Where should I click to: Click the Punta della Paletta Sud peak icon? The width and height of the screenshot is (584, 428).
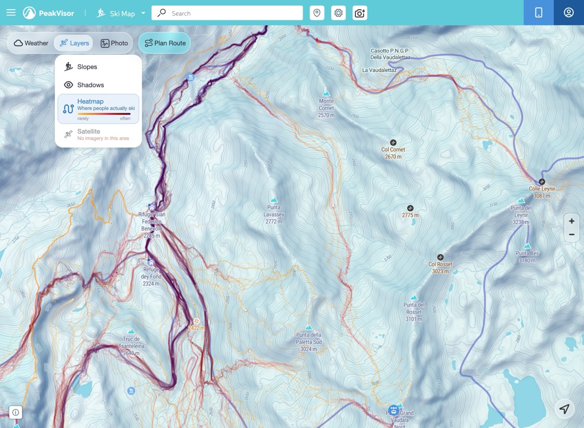(309, 328)
